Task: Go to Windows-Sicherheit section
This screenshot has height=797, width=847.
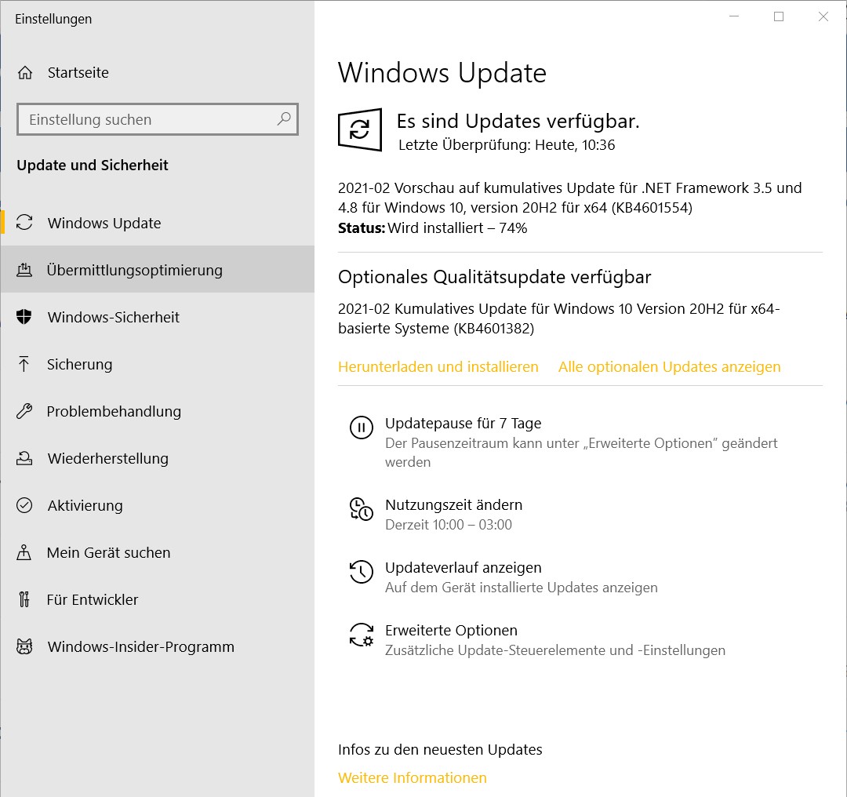Action: pos(157,317)
